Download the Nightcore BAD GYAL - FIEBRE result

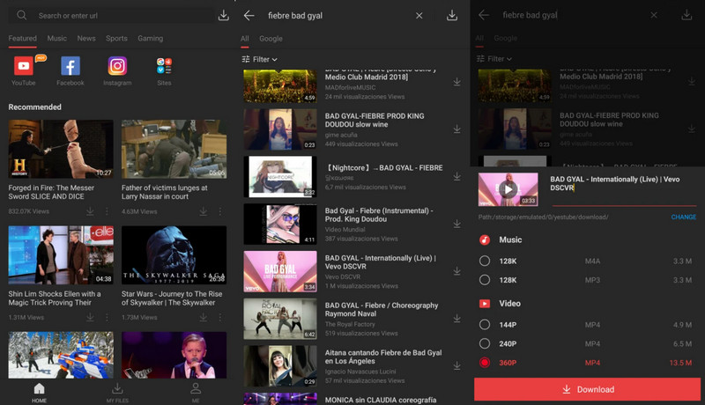click(456, 176)
